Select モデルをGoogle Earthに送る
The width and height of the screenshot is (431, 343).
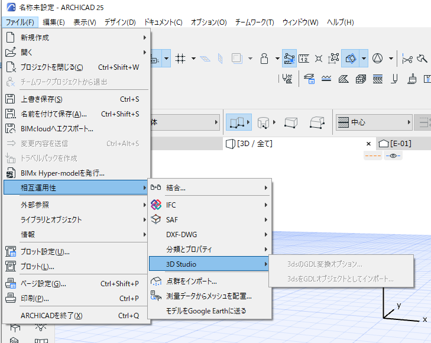(x=209, y=311)
